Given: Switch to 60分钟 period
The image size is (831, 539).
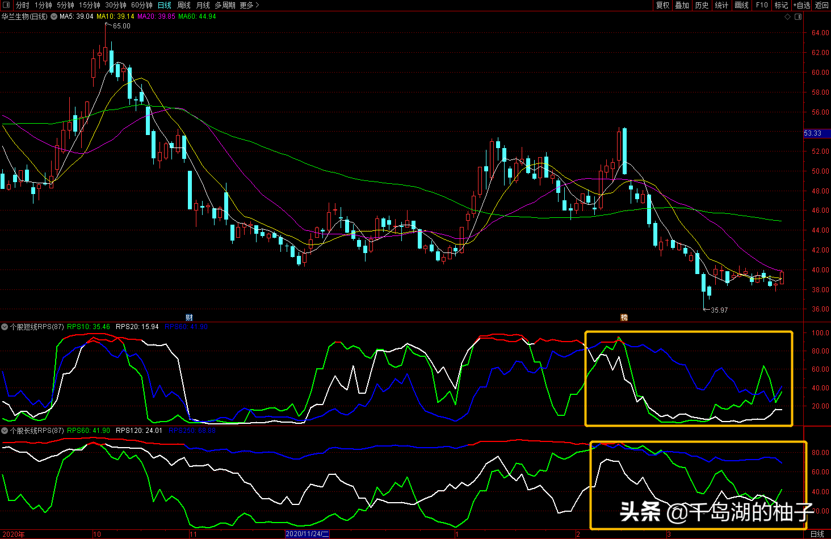Looking at the screenshot, I should 141,5.
